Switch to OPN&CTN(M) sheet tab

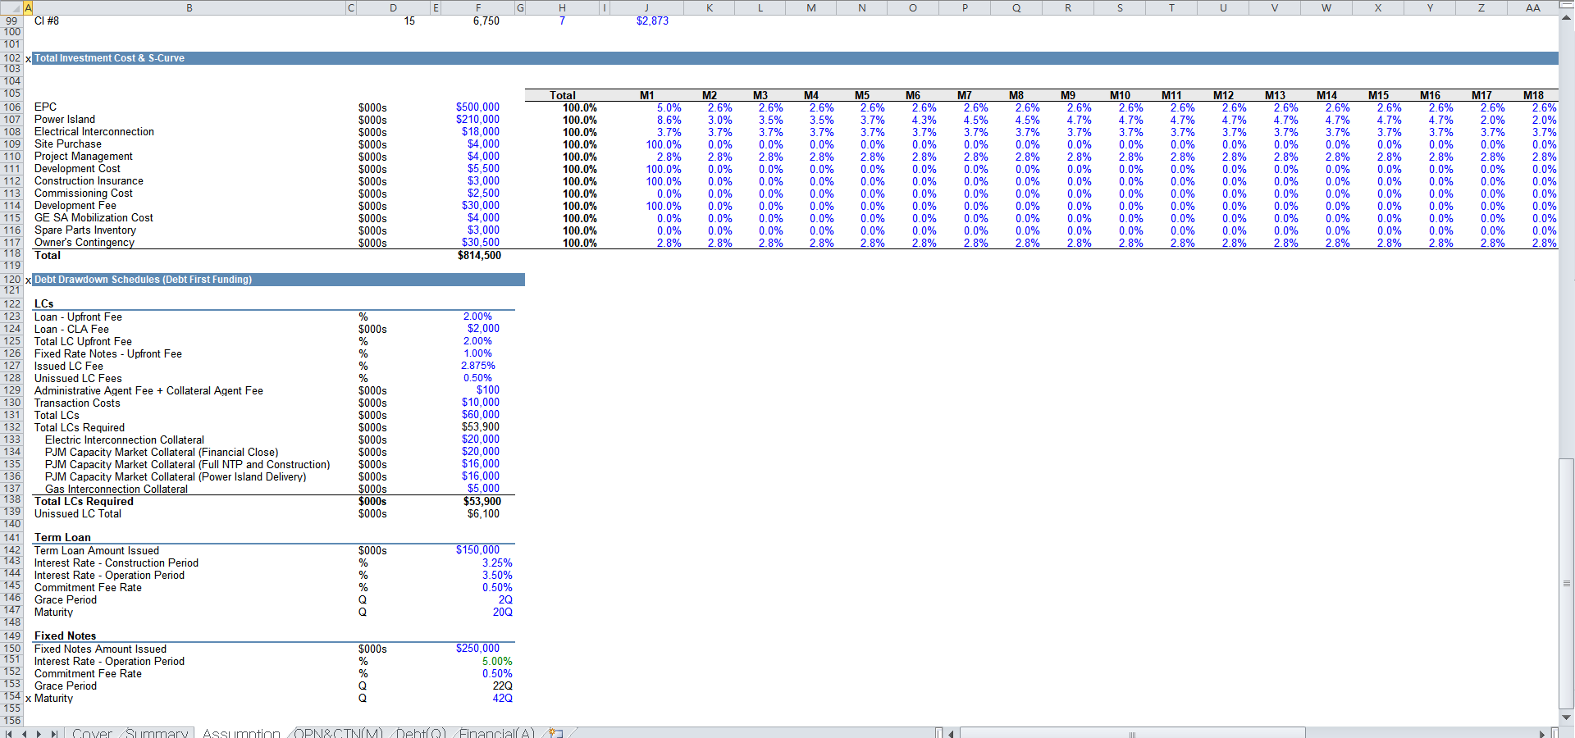pyautogui.click(x=338, y=733)
